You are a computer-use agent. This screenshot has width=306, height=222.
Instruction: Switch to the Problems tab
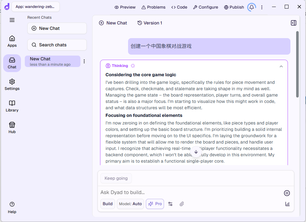click(x=153, y=7)
